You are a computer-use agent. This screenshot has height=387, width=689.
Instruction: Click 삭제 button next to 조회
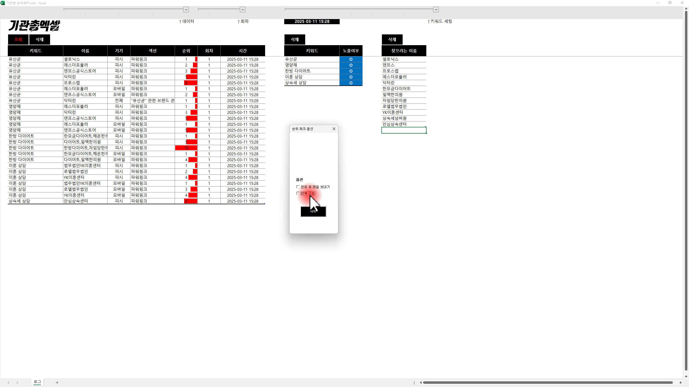[40, 40]
